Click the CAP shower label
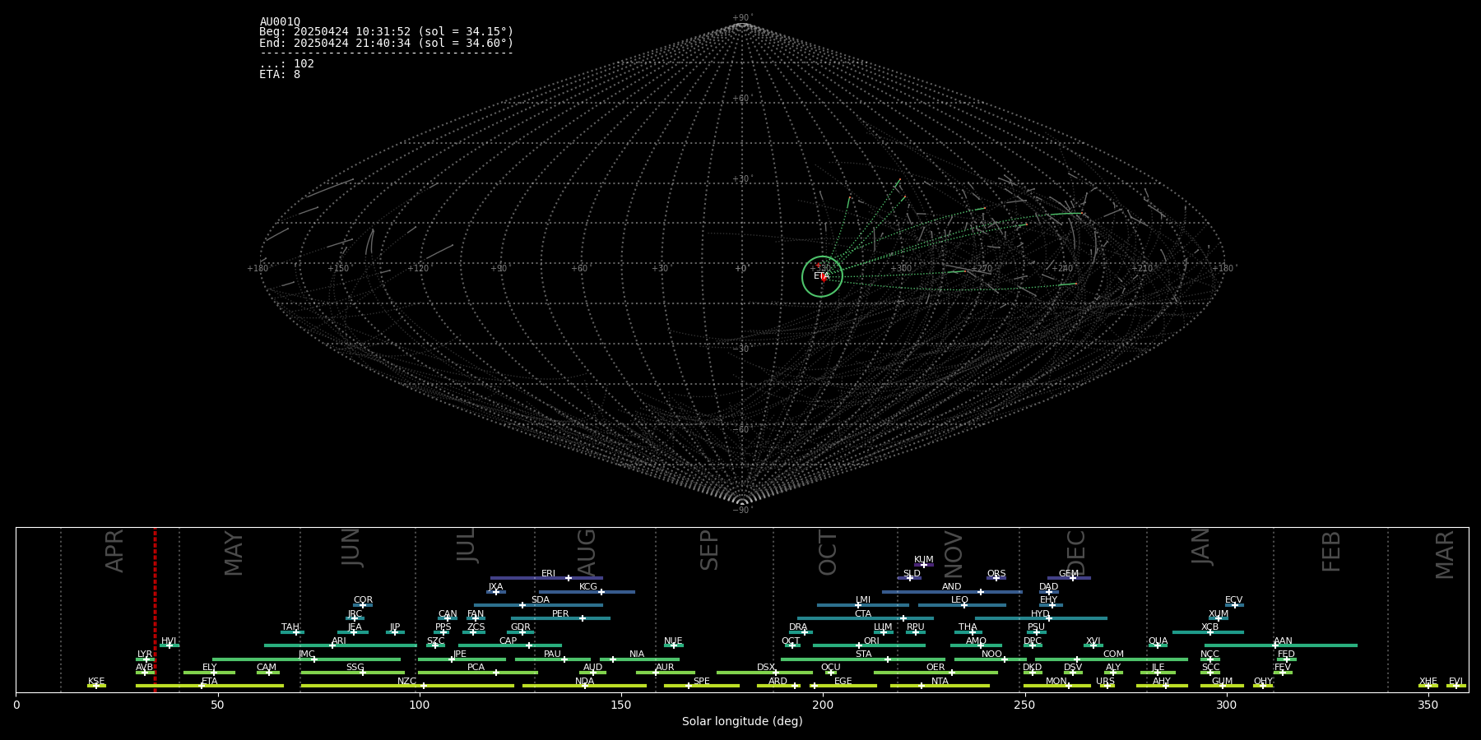Image resolution: width=1481 pixels, height=740 pixels. click(508, 641)
